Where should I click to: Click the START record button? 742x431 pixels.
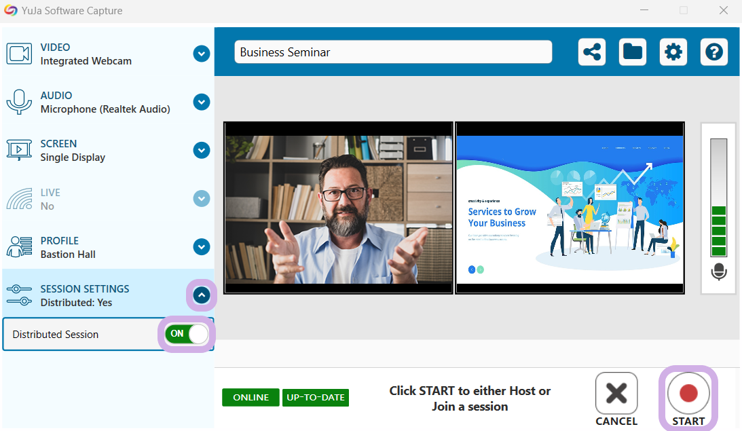688,399
